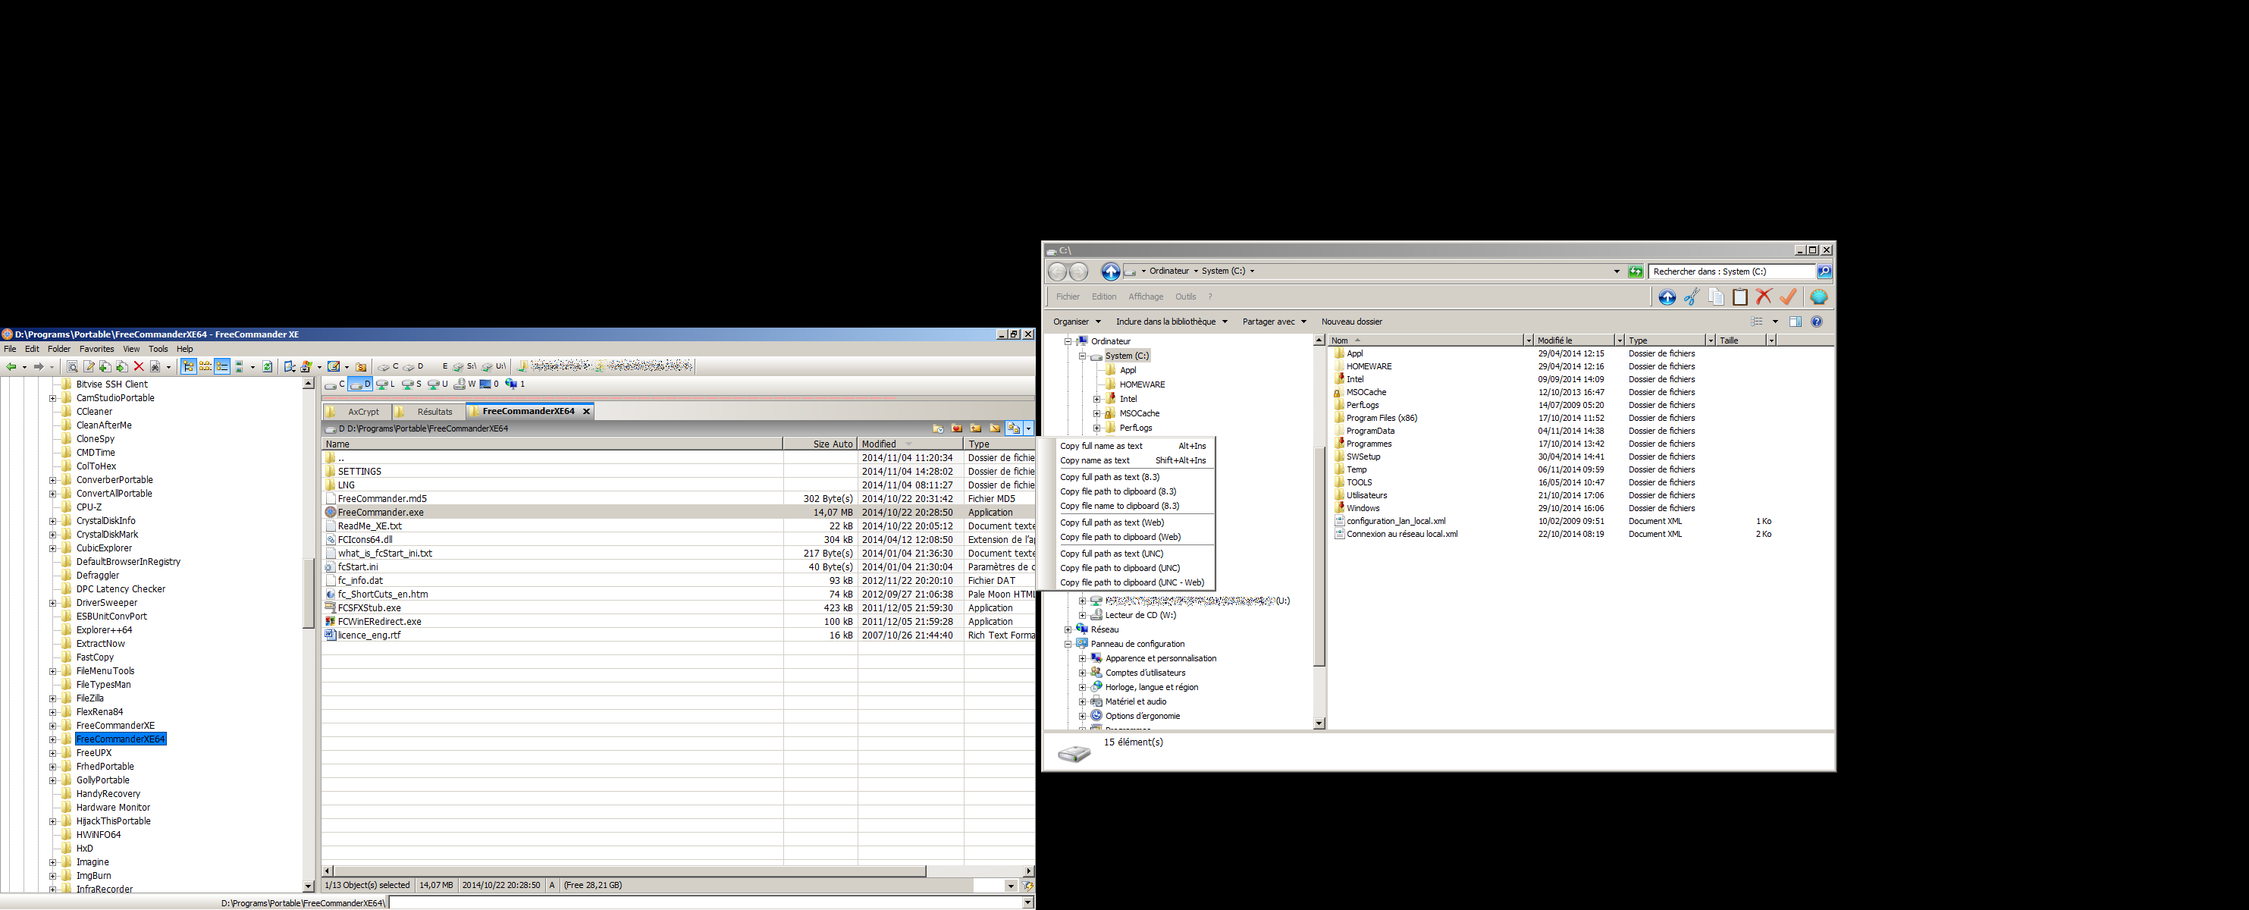Choose Copy full name as text
Viewport: 2249px width, 910px height.
coord(1132,446)
